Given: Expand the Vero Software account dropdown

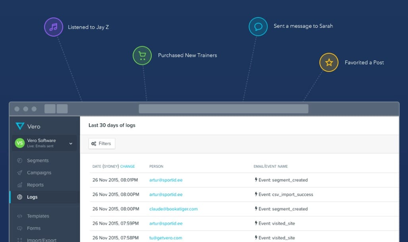Looking at the screenshot, I should coord(71,143).
